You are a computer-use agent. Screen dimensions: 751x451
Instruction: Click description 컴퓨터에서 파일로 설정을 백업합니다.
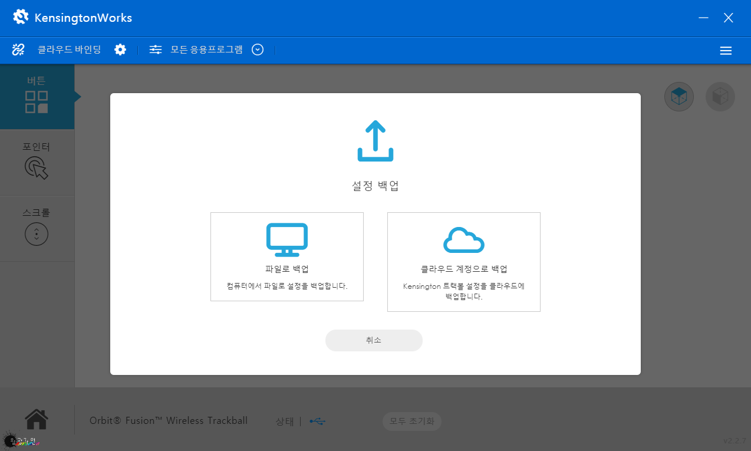[x=287, y=286]
